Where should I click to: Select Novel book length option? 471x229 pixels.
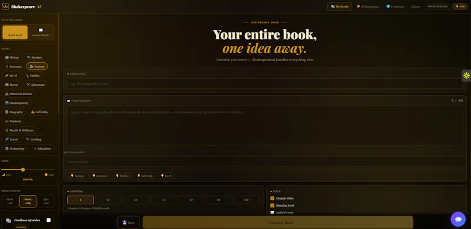(28, 201)
